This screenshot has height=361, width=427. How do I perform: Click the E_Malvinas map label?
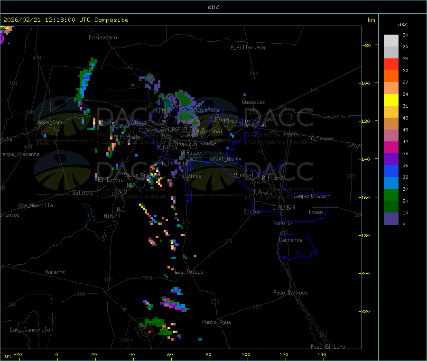pos(187,176)
